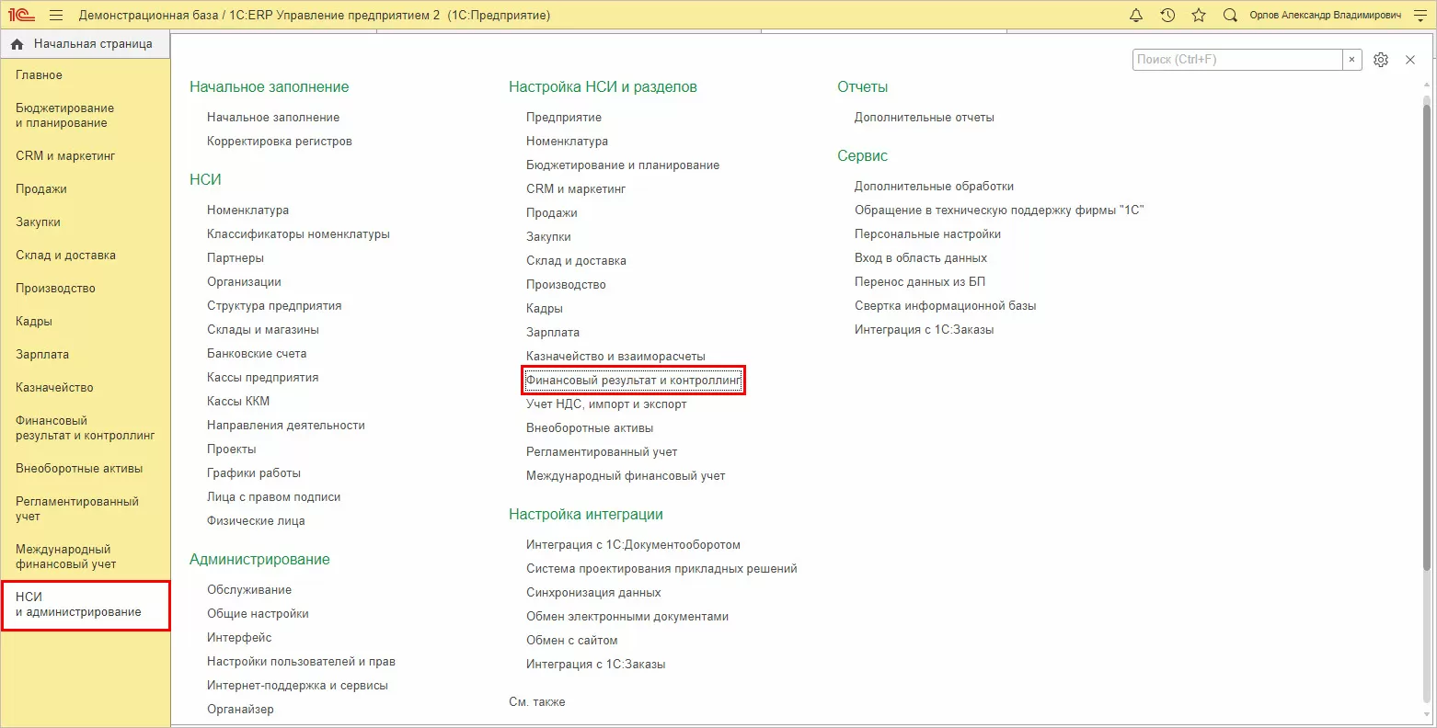Image resolution: width=1437 pixels, height=728 pixels.
Task: Select Регламентированный учет in the sidebar
Action: click(77, 509)
